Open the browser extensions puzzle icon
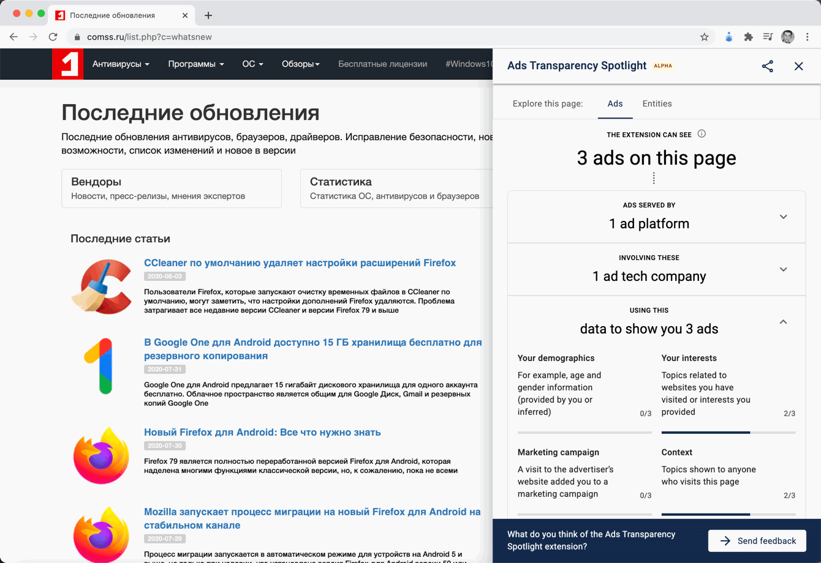821x563 pixels. click(x=748, y=37)
